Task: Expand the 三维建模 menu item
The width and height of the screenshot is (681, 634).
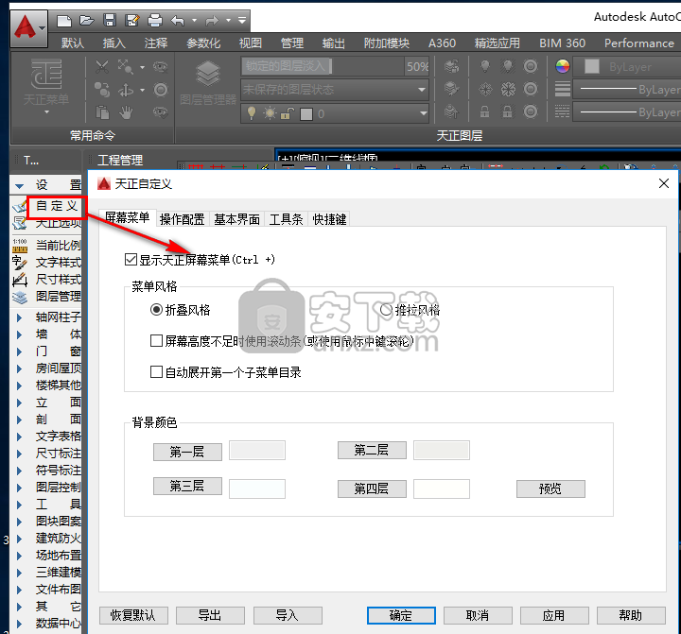Action: click(x=19, y=573)
